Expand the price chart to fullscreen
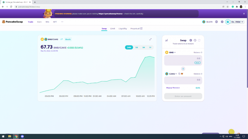 tap(150, 39)
